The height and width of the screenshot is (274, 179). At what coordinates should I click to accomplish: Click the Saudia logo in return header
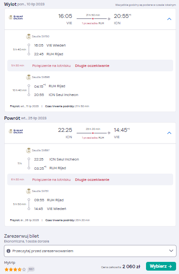16,131
